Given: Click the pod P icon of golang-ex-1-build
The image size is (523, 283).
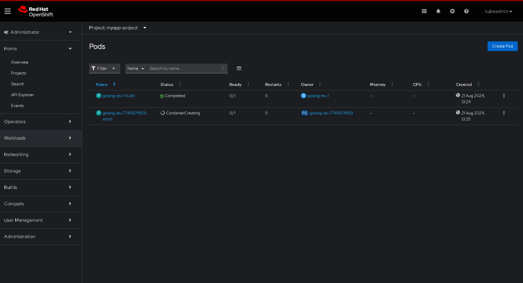Looking at the screenshot, I should [99, 96].
